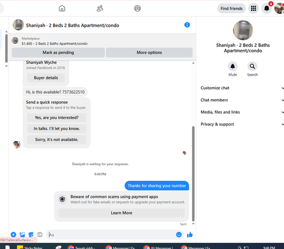Click the Shaniyah Wyche name text
Viewport: 284px width, 249px height.
(x=41, y=63)
